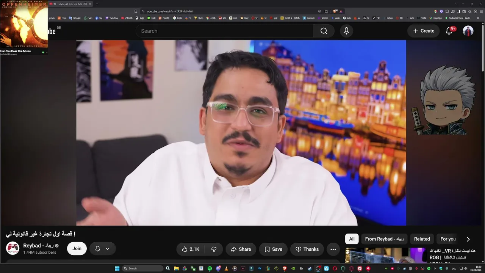Open the three-dot more actions menu
Image resolution: width=485 pixels, height=273 pixels.
[333, 249]
